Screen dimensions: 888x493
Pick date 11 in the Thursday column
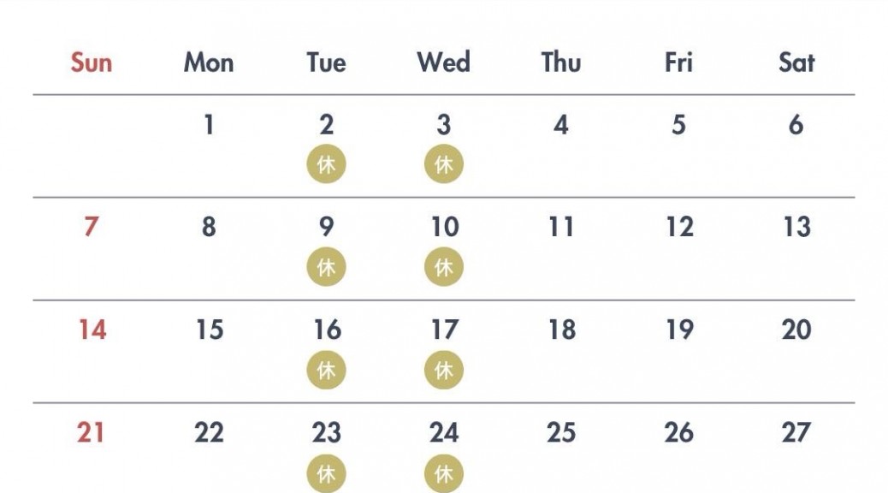pyautogui.click(x=561, y=228)
